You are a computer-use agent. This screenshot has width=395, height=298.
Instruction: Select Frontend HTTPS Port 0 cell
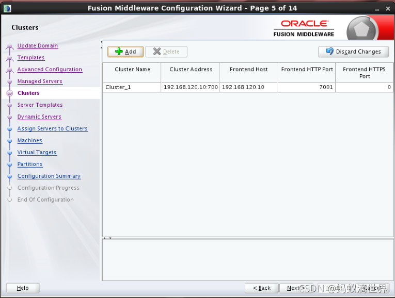(x=364, y=87)
